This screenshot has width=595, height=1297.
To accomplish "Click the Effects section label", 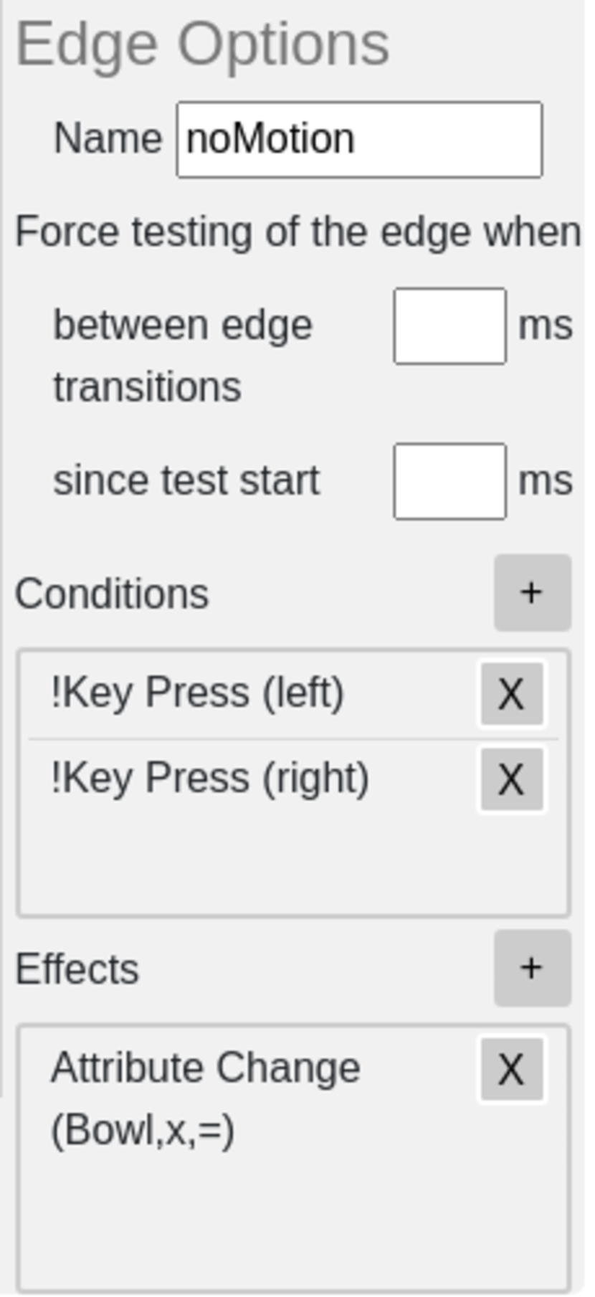I will (x=77, y=969).
